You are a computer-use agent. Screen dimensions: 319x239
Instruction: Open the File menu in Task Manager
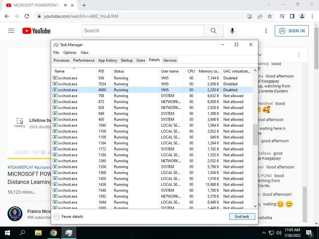pyautogui.click(x=56, y=52)
